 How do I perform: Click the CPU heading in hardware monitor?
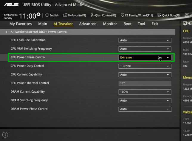click(186, 31)
